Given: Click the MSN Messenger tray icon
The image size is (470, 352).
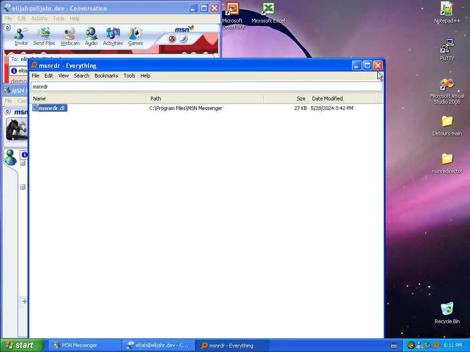Looking at the screenshot, I should coord(420,346).
